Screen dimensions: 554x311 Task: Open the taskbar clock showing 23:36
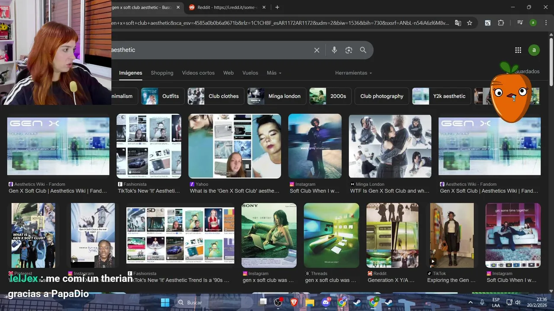[x=537, y=302]
